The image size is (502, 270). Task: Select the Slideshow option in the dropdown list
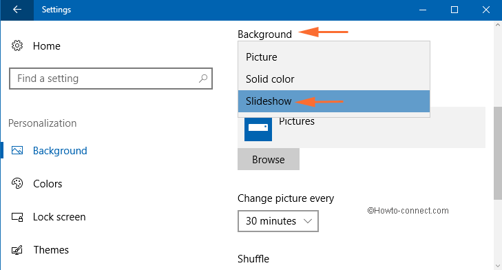pos(333,101)
